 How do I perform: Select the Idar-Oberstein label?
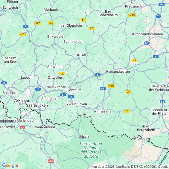[x=71, y=25]
